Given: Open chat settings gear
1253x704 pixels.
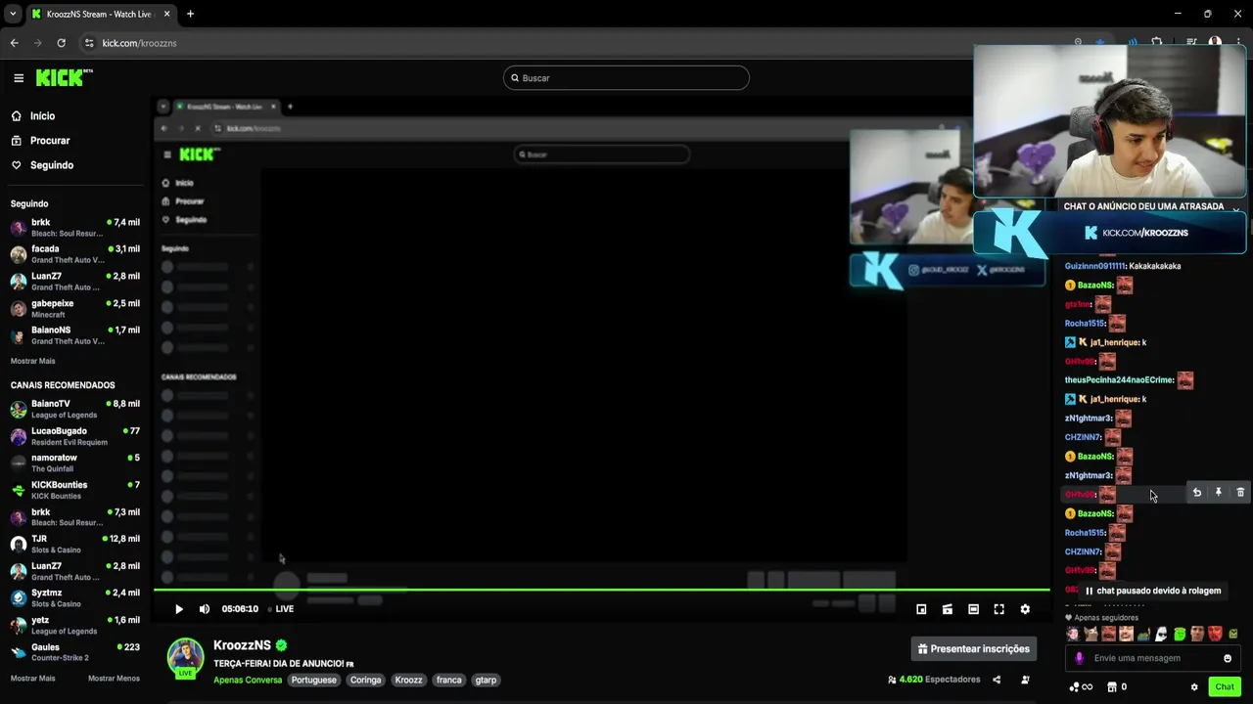Looking at the screenshot, I should pos(1194,687).
